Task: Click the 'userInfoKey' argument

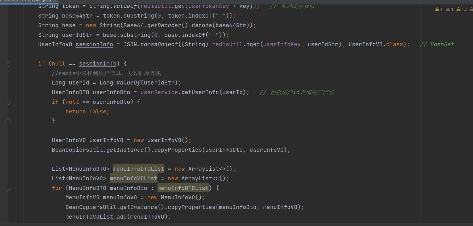Action: tap(282, 45)
